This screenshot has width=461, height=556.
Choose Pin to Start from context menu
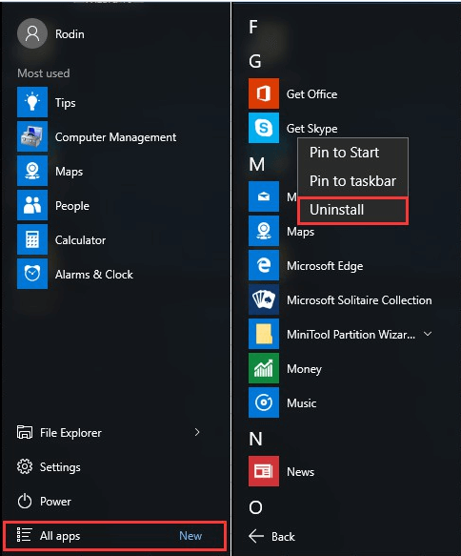click(x=344, y=153)
